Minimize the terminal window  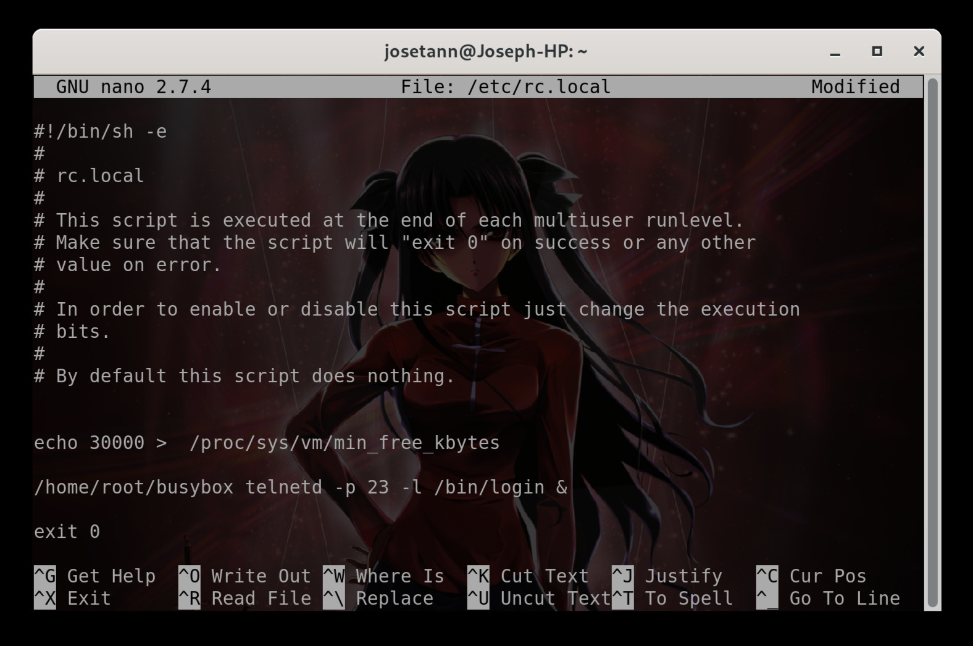[835, 52]
